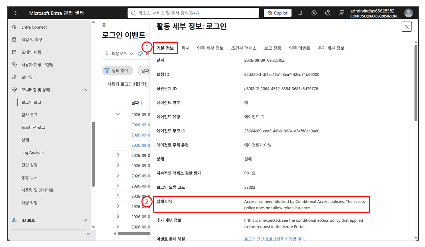Open the app launcher waffle icon
The image size is (425, 247).
[15, 13]
